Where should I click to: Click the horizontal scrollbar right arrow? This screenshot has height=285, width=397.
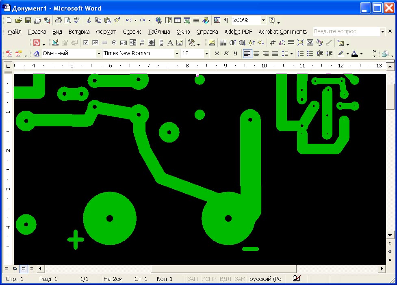(x=382, y=268)
